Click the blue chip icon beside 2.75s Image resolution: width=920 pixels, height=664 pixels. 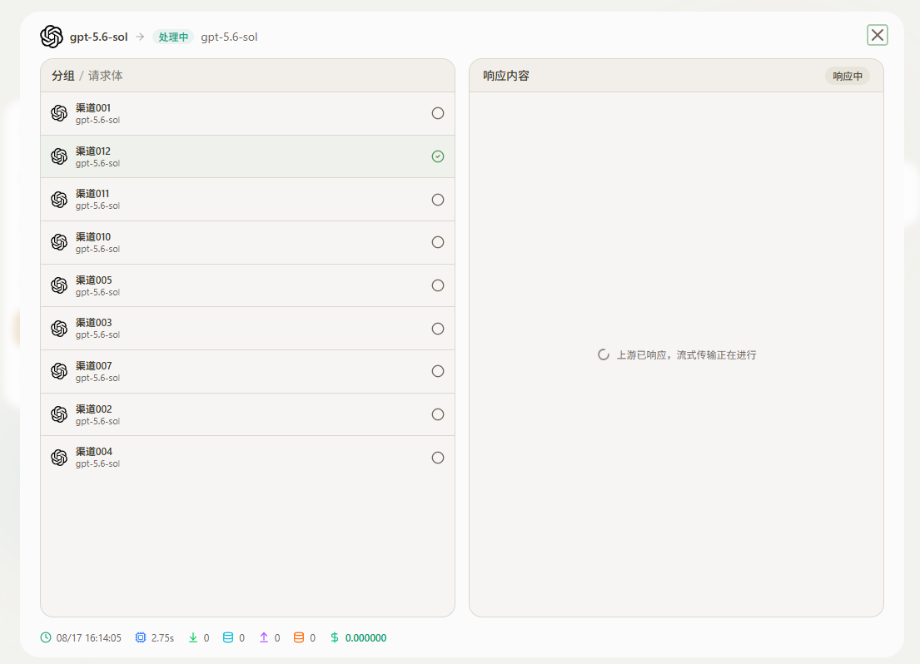(x=140, y=637)
